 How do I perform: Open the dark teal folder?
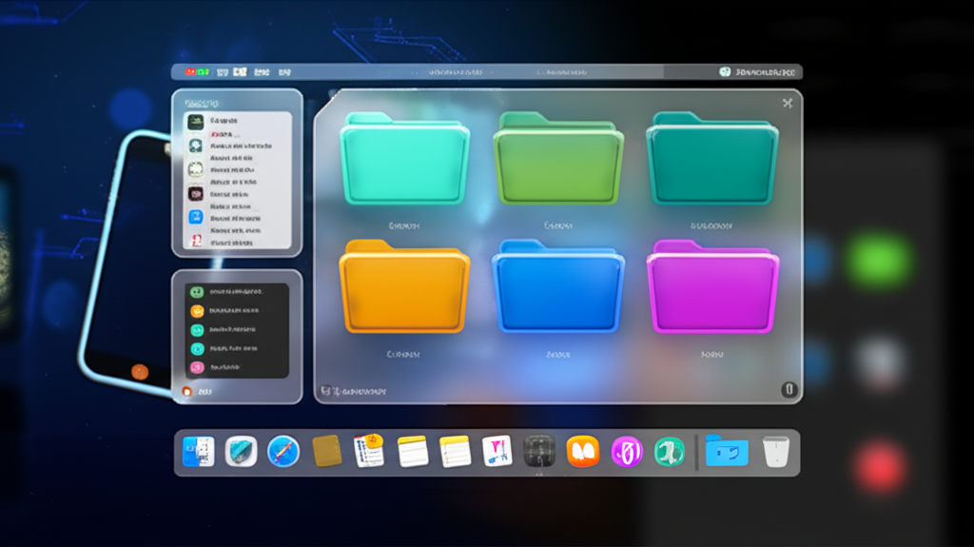(x=711, y=159)
